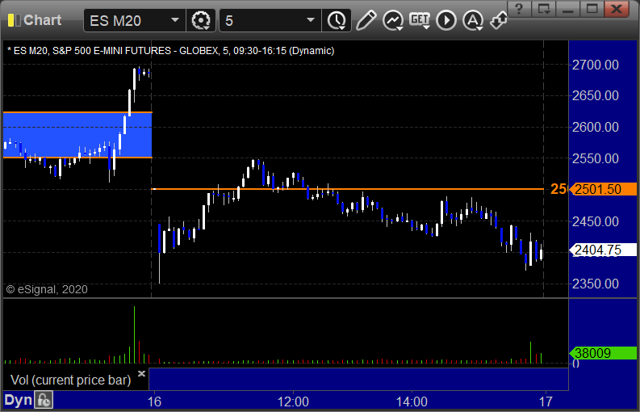This screenshot has height=412, width=640.
Task: Click the 2700.00 price axis label
Action: coord(595,65)
